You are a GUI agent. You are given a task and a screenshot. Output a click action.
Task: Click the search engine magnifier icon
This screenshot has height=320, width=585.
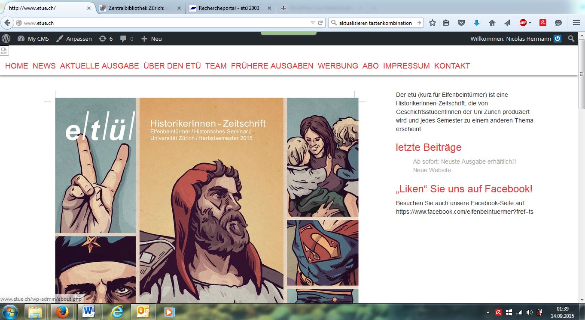pyautogui.click(x=334, y=23)
